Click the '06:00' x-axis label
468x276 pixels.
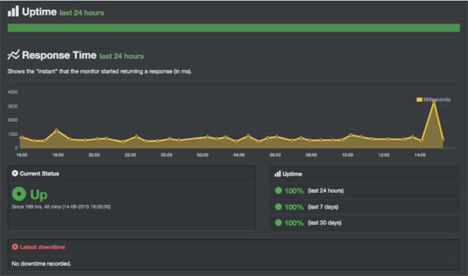(275, 155)
